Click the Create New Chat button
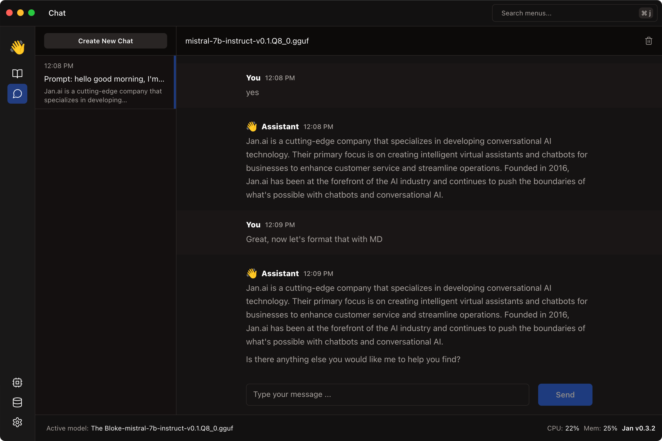 (106, 41)
